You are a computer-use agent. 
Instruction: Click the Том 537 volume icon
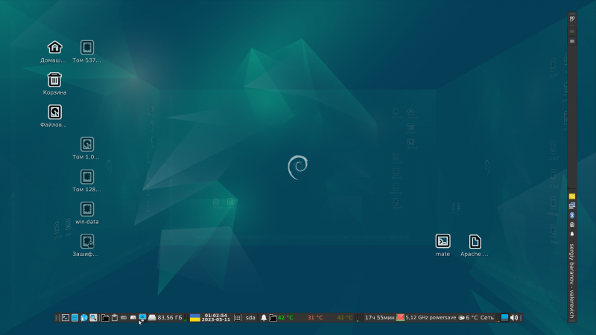pos(87,48)
